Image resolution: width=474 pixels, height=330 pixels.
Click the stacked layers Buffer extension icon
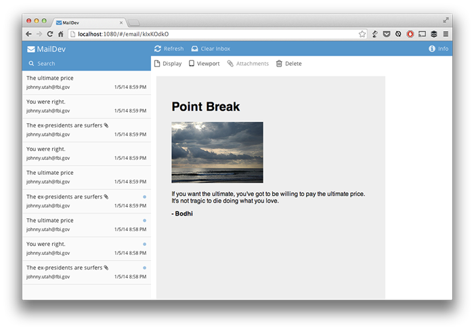(434, 34)
